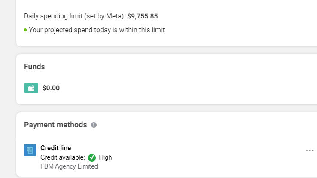Click the green wallet icon under Funds
Screen dimensions: 317x178
(x=31, y=88)
